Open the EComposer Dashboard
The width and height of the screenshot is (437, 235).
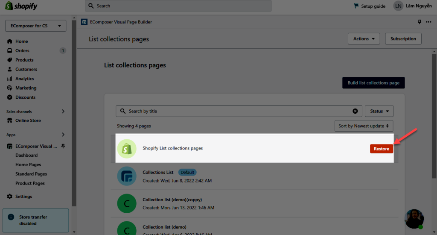26,155
